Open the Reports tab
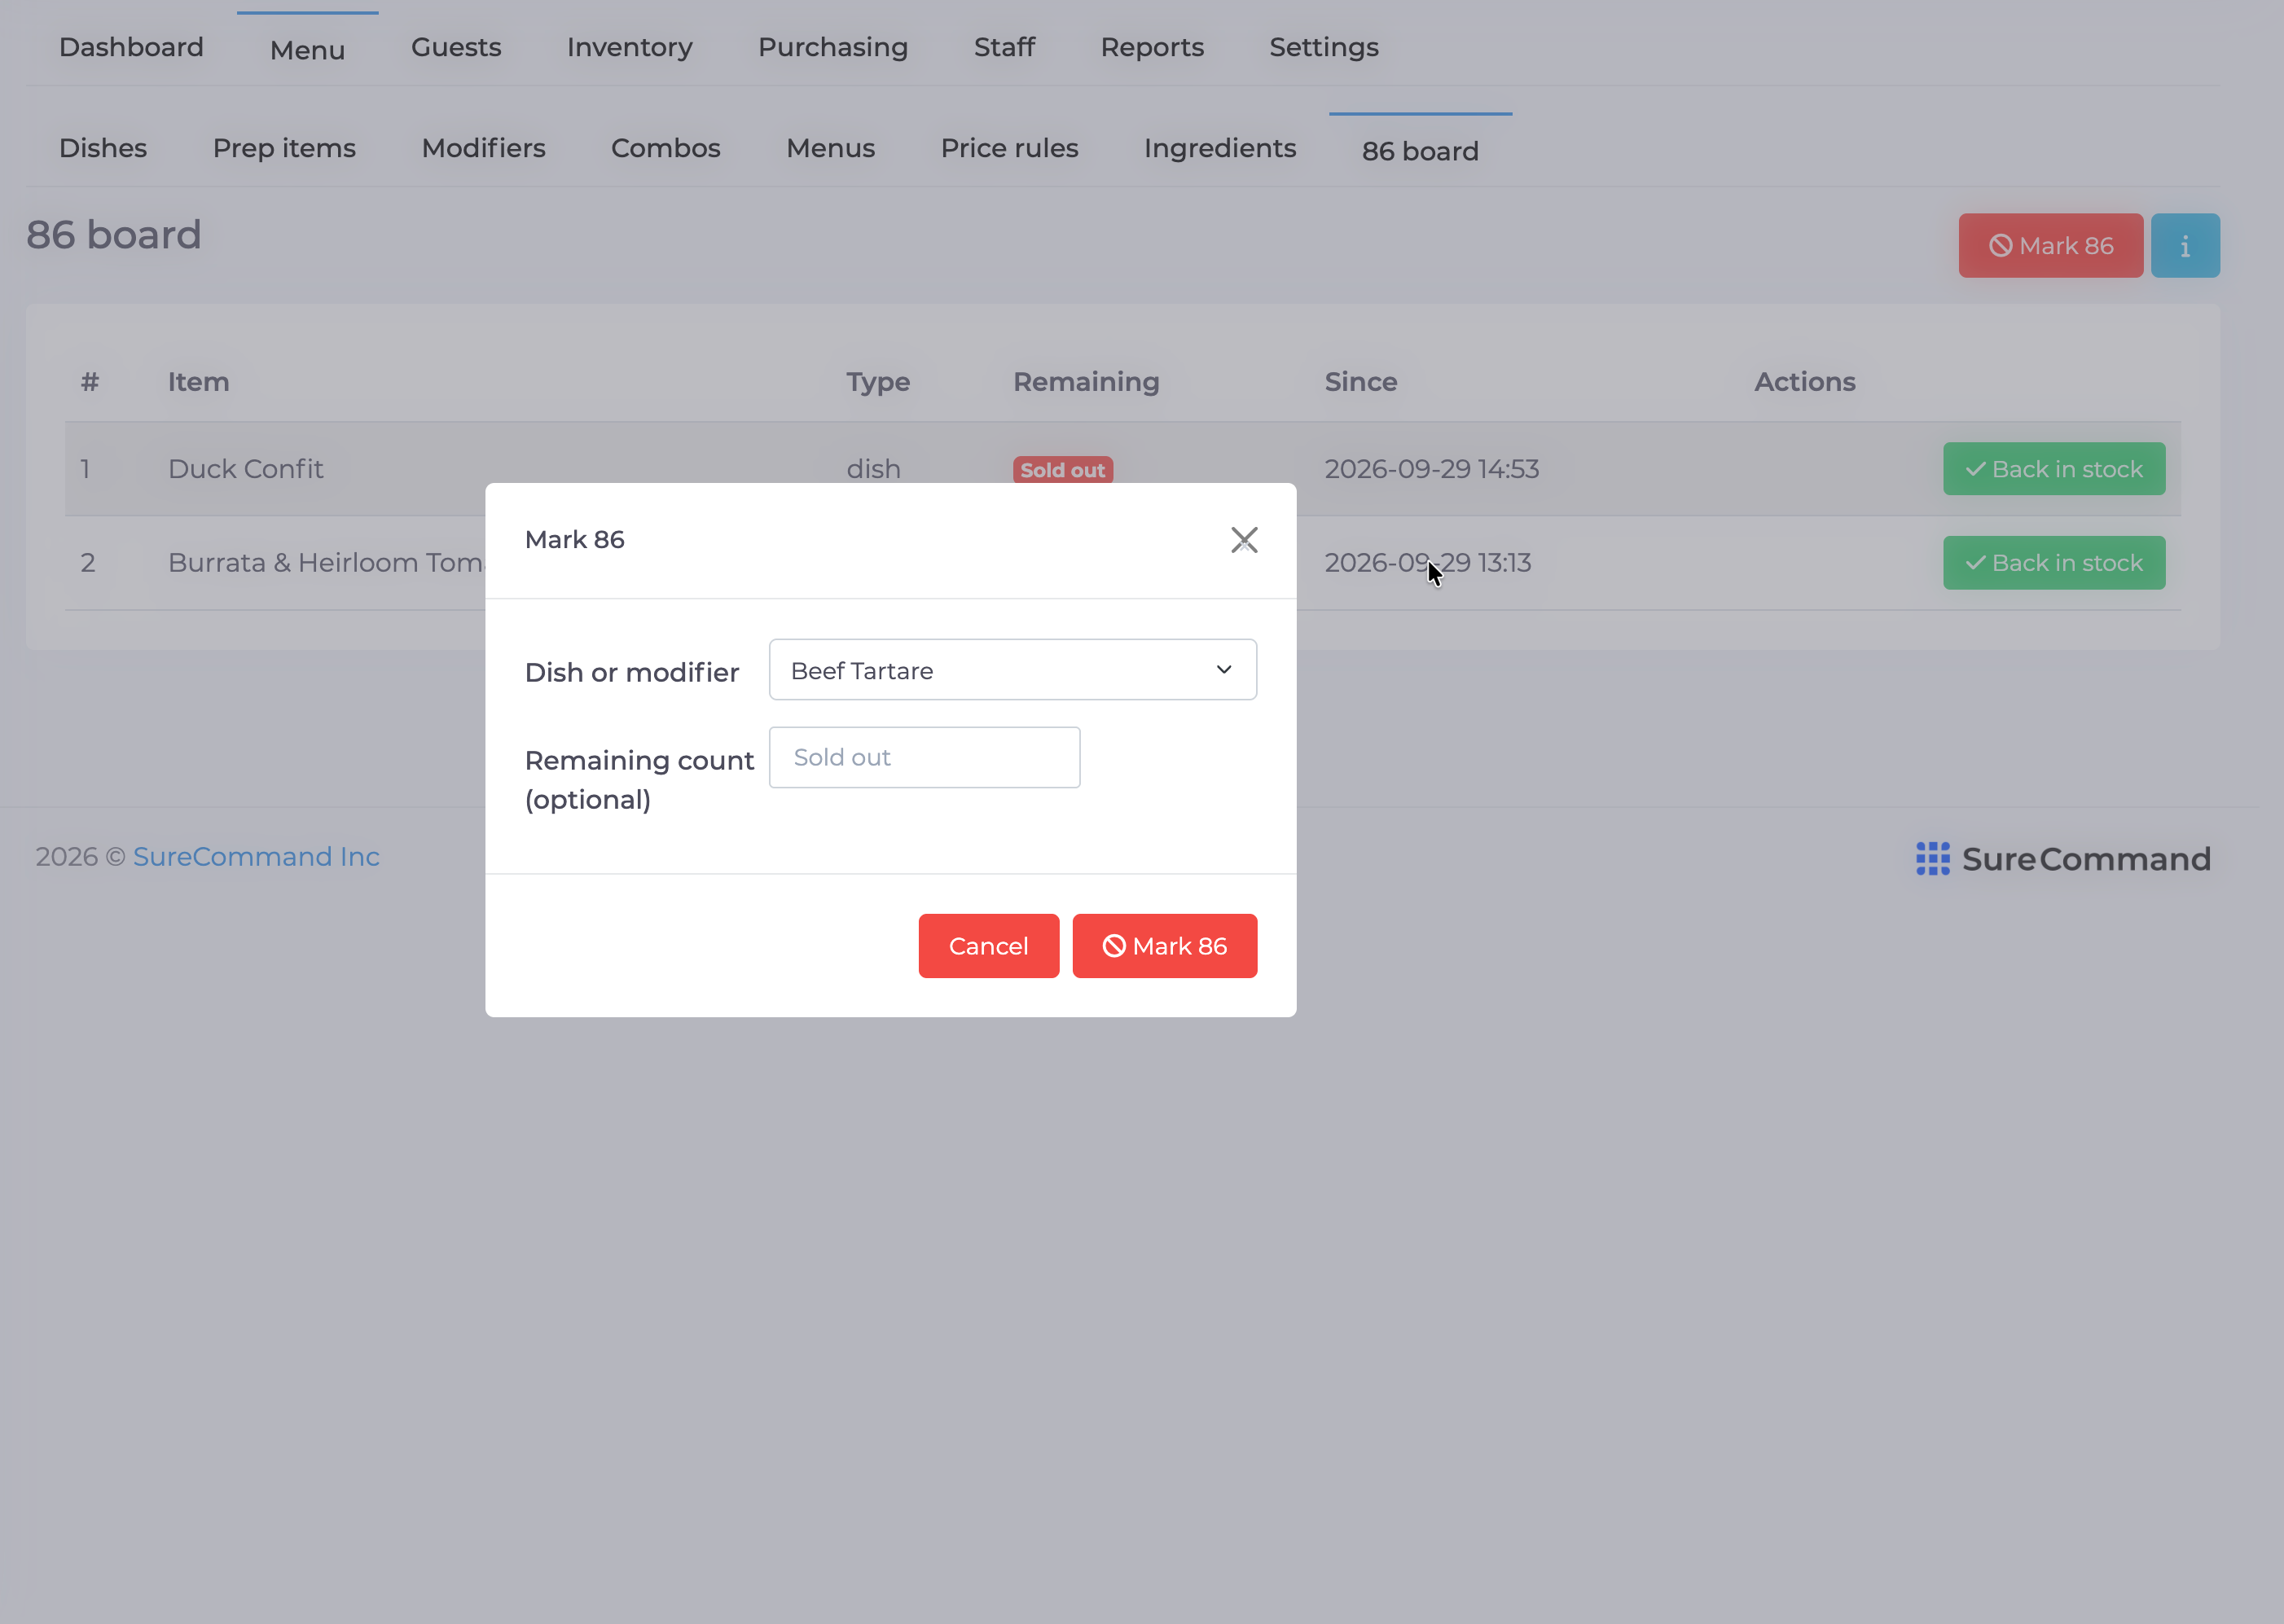 pyautogui.click(x=1152, y=47)
